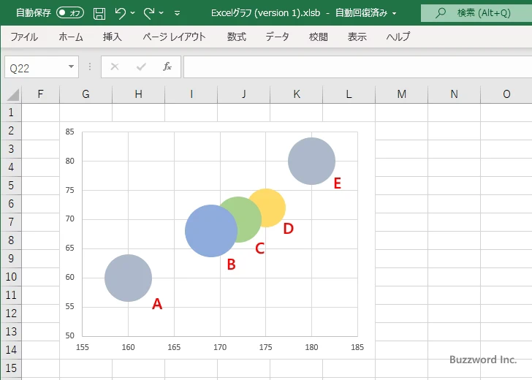Click the Save floppy disk icon
532x380 pixels.
click(x=99, y=13)
